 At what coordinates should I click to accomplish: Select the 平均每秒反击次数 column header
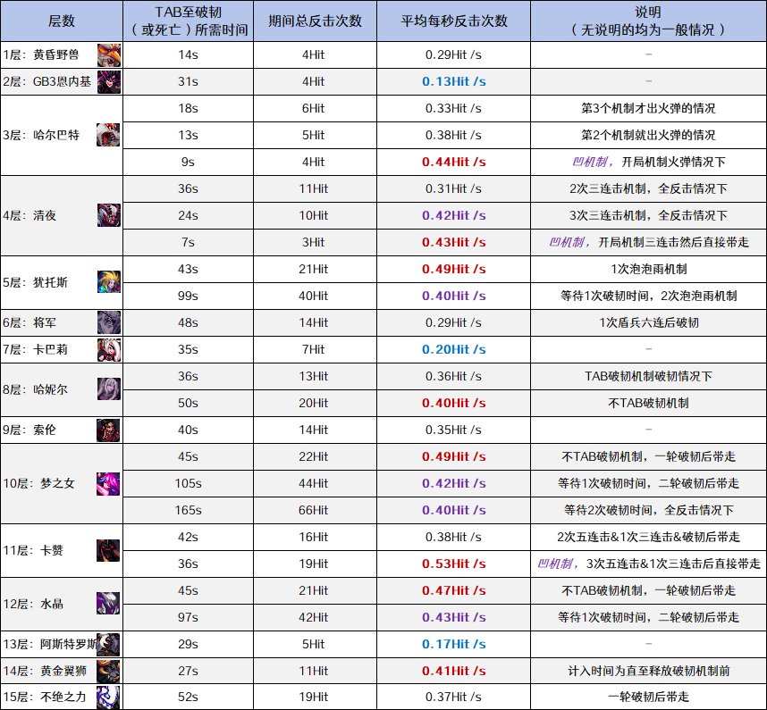(x=453, y=21)
